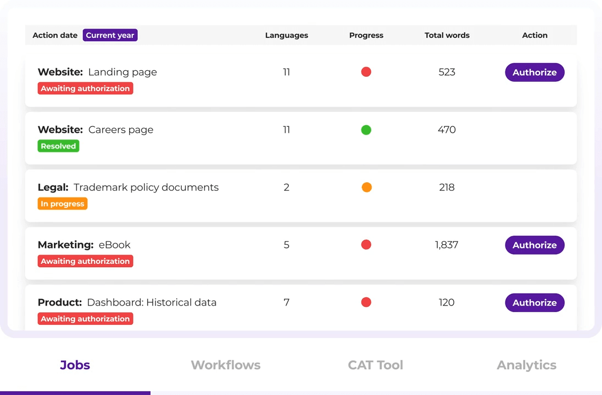Click red progress dot for Landing page

coord(366,72)
